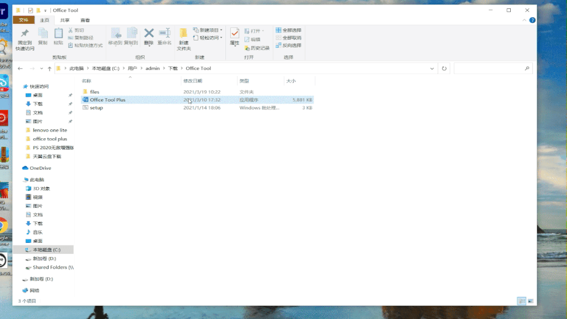Image resolution: width=567 pixels, height=319 pixels.
Task: Select 3D Objects under This PC
Action: pyautogui.click(x=41, y=189)
